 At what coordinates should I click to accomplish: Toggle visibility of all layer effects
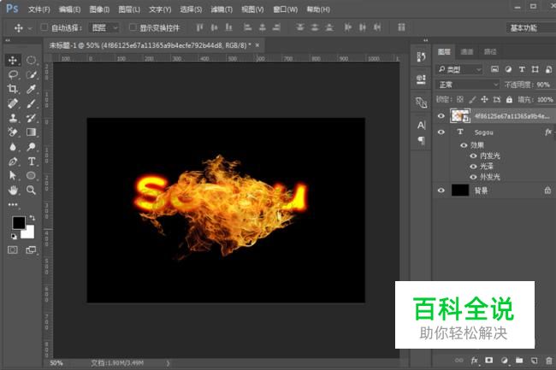(464, 145)
